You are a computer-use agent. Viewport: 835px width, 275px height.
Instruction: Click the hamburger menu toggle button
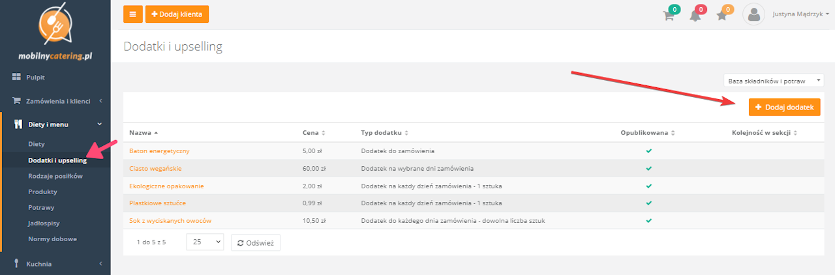132,14
